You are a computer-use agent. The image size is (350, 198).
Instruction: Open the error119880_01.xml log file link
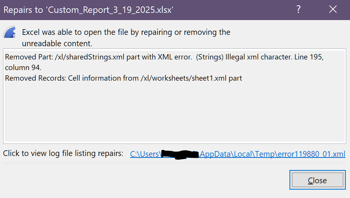pos(238,154)
